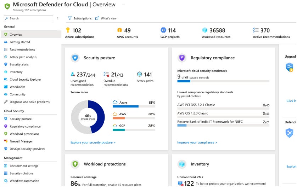Collapse the sidebar with the chevron button

click(x=57, y=18)
